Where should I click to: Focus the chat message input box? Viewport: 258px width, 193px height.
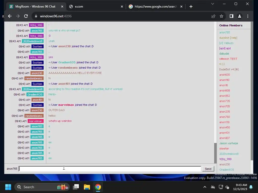110,169
